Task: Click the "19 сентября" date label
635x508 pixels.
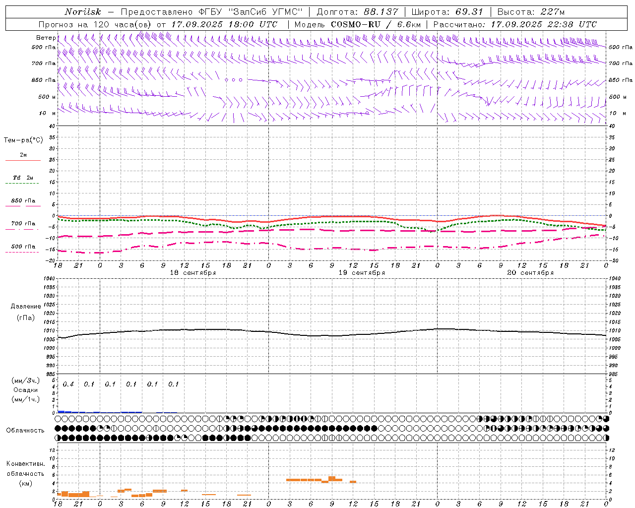Action: point(362,273)
